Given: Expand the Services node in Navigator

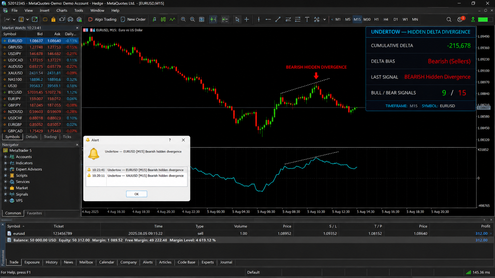Looking at the screenshot, I should tap(5, 182).
